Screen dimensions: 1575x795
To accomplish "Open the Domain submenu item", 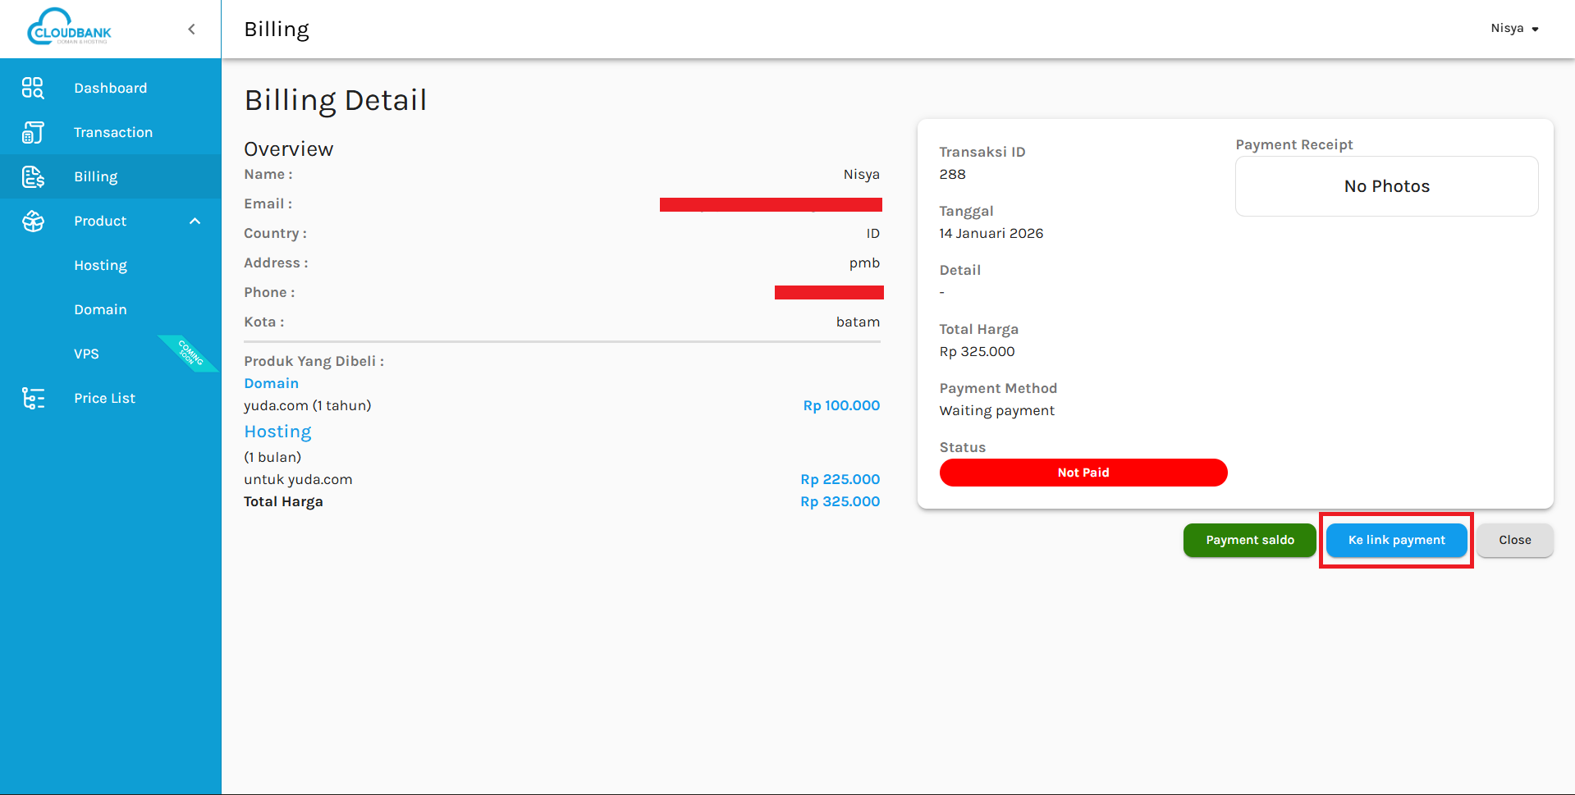I will (x=100, y=309).
